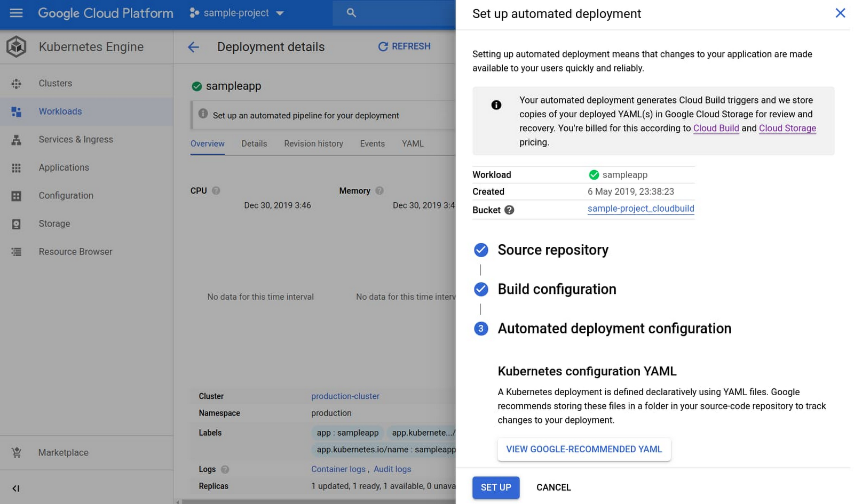Image resolution: width=854 pixels, height=504 pixels.
Task: Expand the Build configuration step
Action: (x=557, y=289)
